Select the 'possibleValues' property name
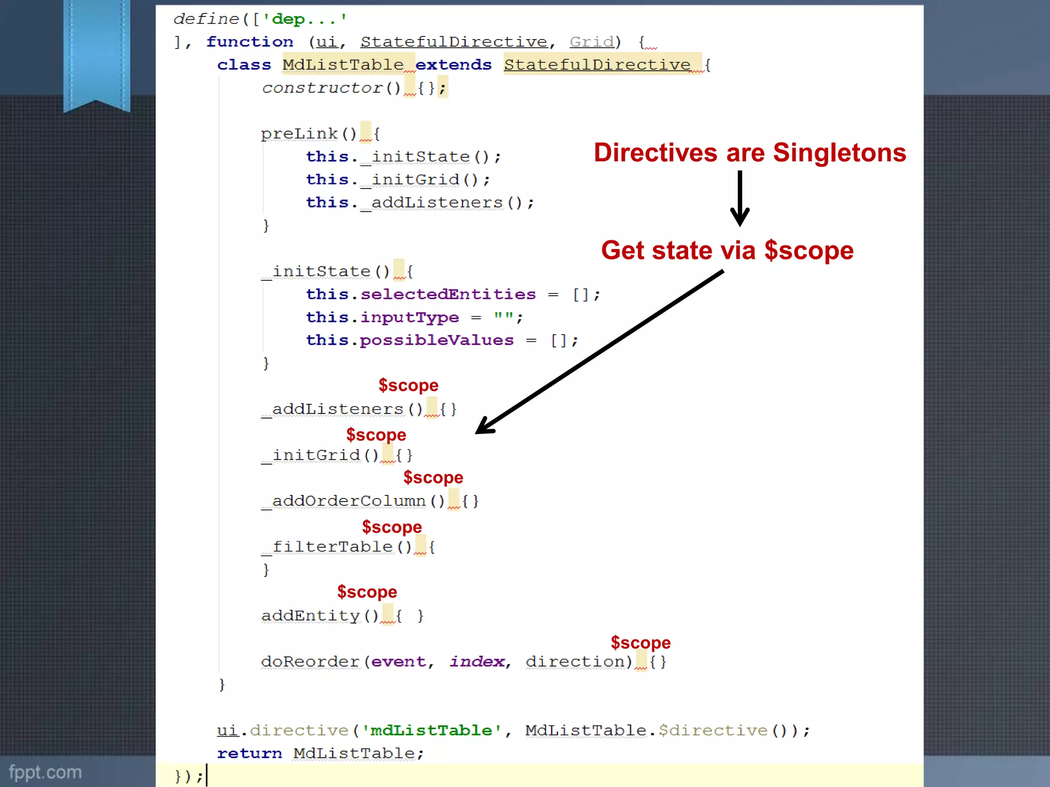The height and width of the screenshot is (787, 1050). [x=436, y=340]
